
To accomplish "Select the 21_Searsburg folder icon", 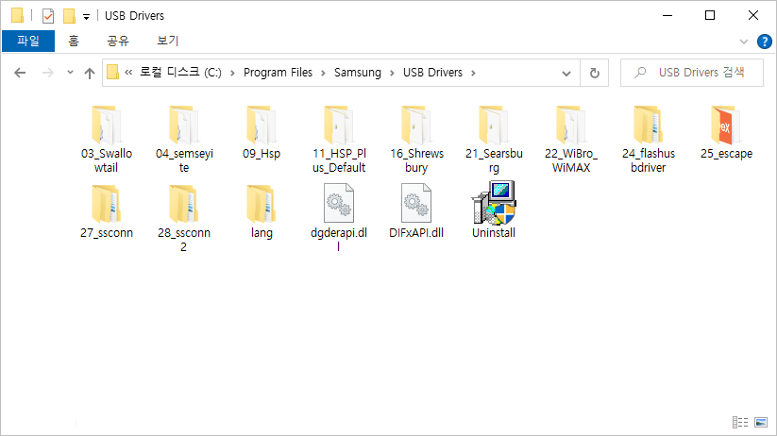I will coord(494,126).
